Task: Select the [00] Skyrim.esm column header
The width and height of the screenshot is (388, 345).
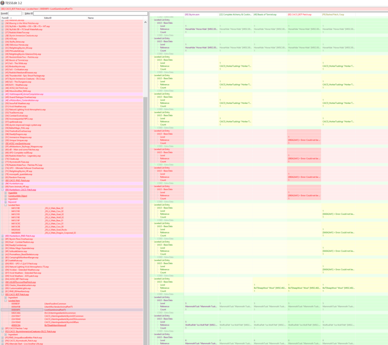Action: tap(201, 14)
